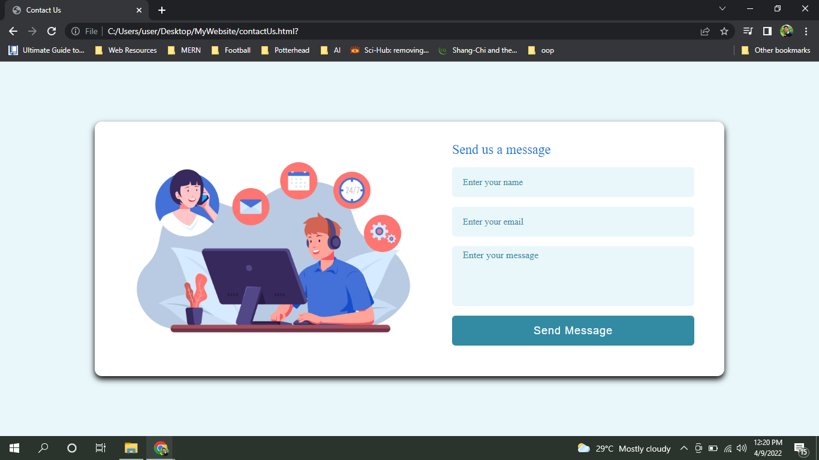Screen dimensions: 819x460
Task: Click the Send Message button
Action: (x=573, y=330)
